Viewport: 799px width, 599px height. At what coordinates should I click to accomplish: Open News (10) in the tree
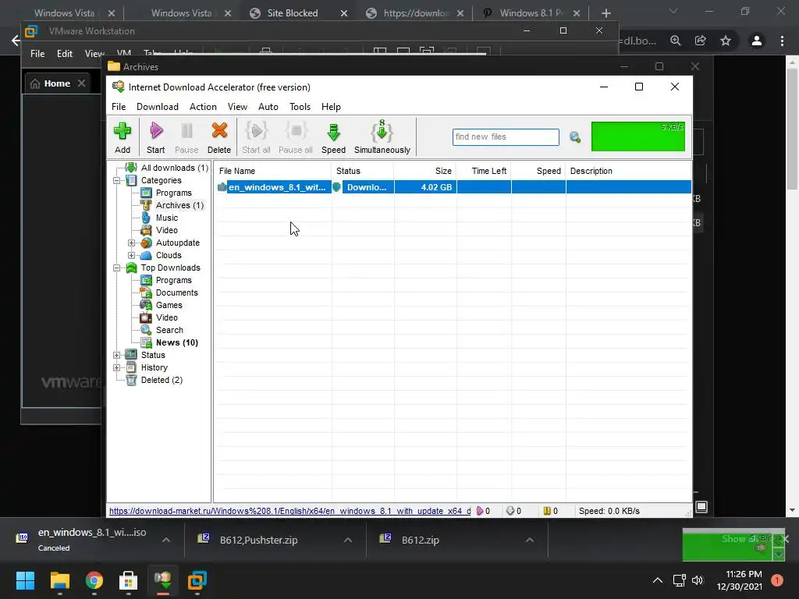pyautogui.click(x=177, y=342)
